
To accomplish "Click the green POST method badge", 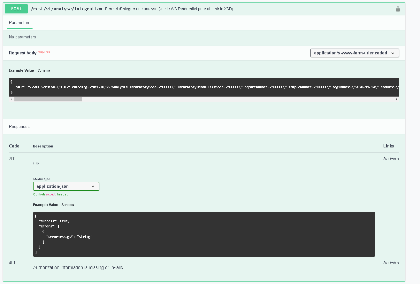I will click(x=16, y=9).
